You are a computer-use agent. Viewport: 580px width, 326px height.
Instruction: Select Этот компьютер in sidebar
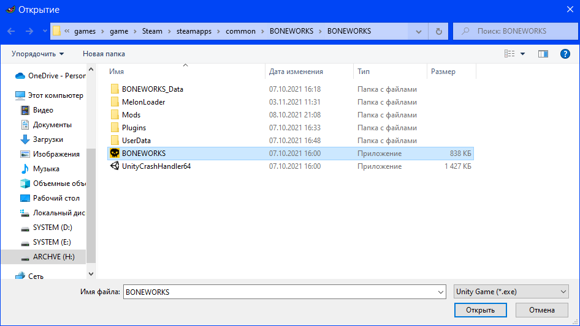50,95
